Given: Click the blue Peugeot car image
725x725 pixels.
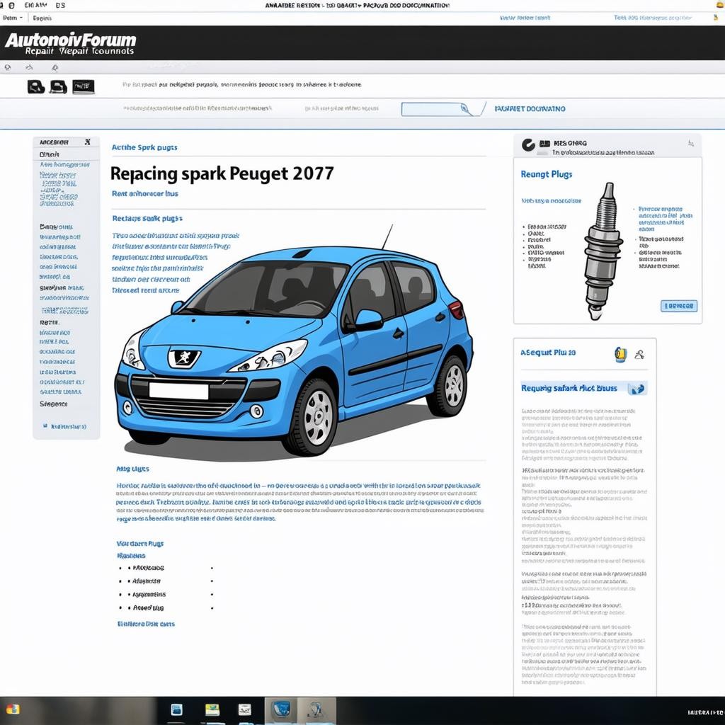Looking at the screenshot, I should tap(294, 347).
